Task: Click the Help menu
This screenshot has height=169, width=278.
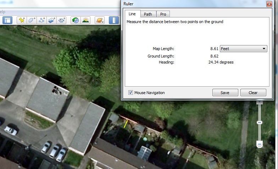Action: [2, 12]
